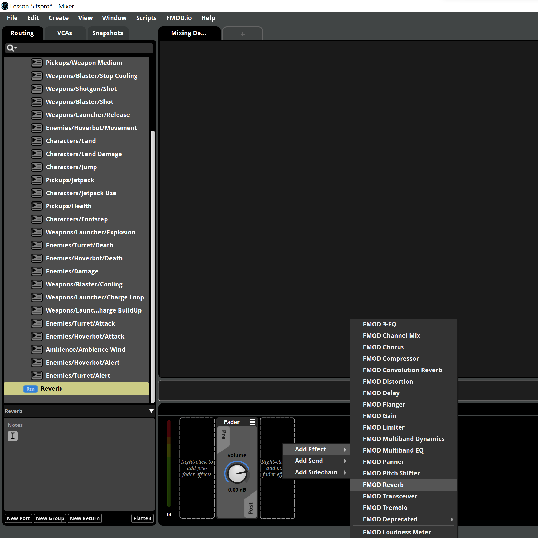The height and width of the screenshot is (538, 538).
Task: Click the 0.00 dB volume value
Action: tap(237, 490)
